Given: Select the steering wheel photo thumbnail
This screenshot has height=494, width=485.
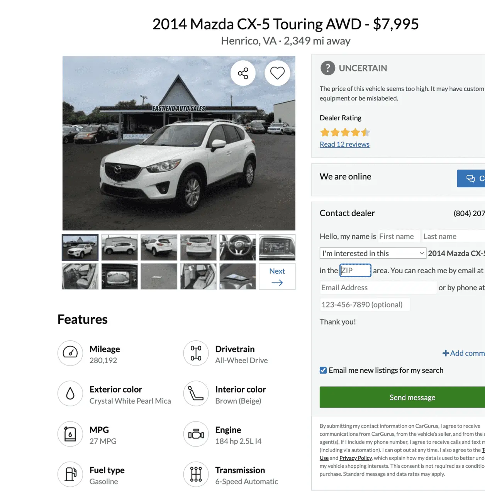Looking at the screenshot, I should [x=238, y=247].
